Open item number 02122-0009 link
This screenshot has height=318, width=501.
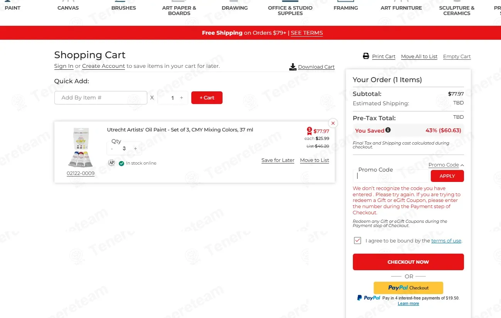[81, 173]
